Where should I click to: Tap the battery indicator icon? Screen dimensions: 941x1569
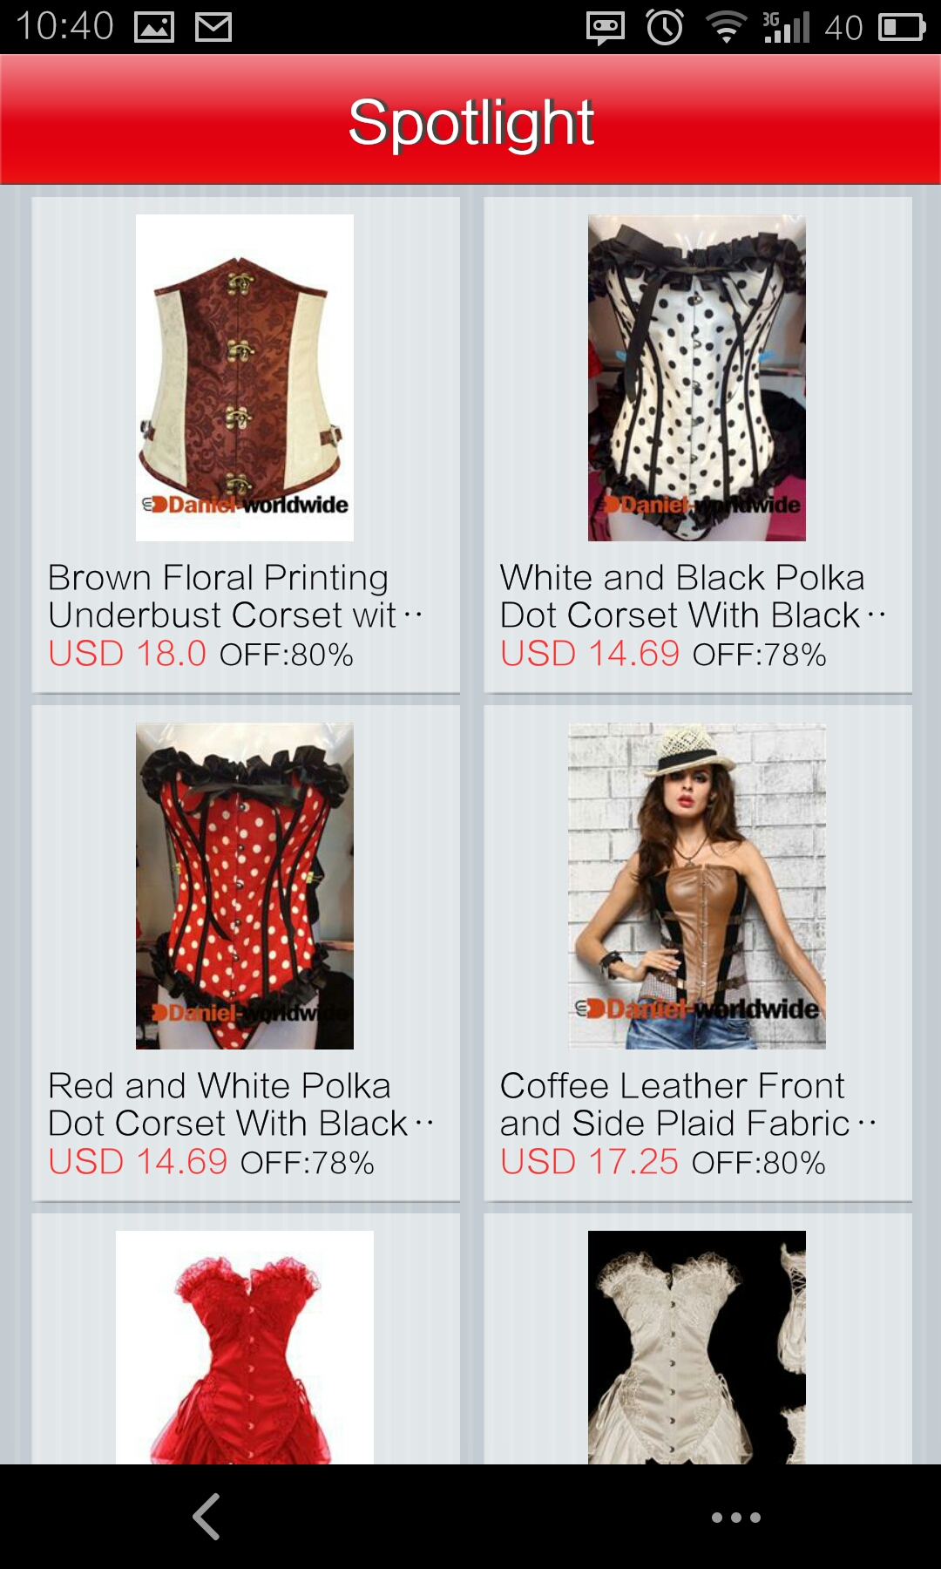[902, 27]
